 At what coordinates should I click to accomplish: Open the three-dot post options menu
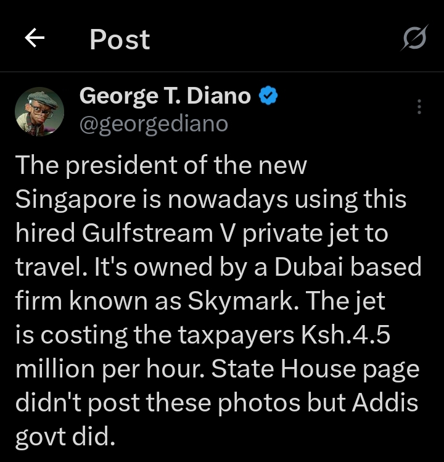[419, 107]
